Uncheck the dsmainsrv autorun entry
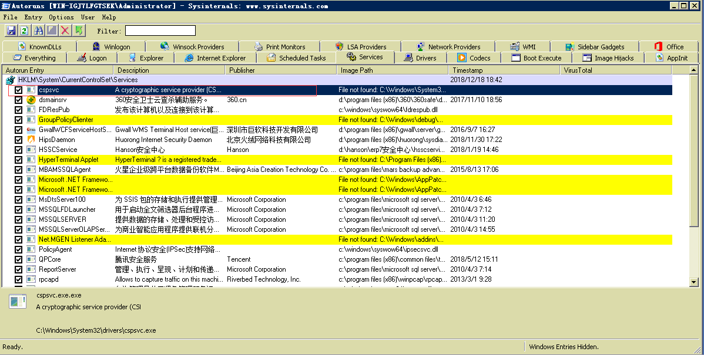 click(x=18, y=100)
